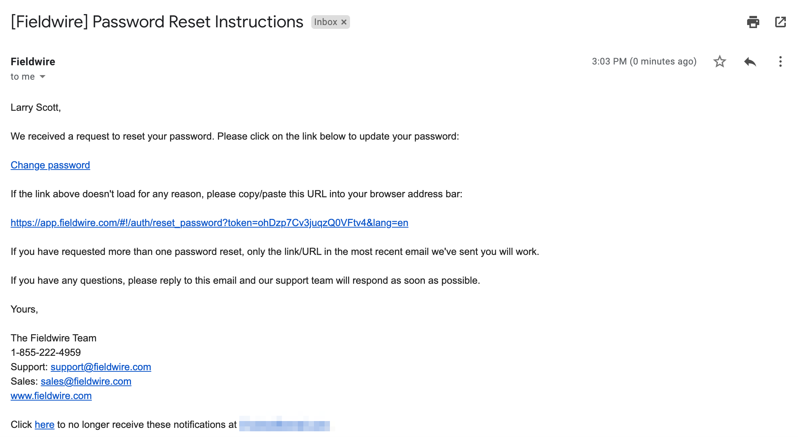The width and height of the screenshot is (798, 437).
Task: Click the sales@fieldwire.com address
Action: point(86,381)
